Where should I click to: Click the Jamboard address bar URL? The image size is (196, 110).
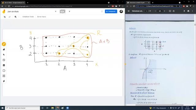point(43,6)
